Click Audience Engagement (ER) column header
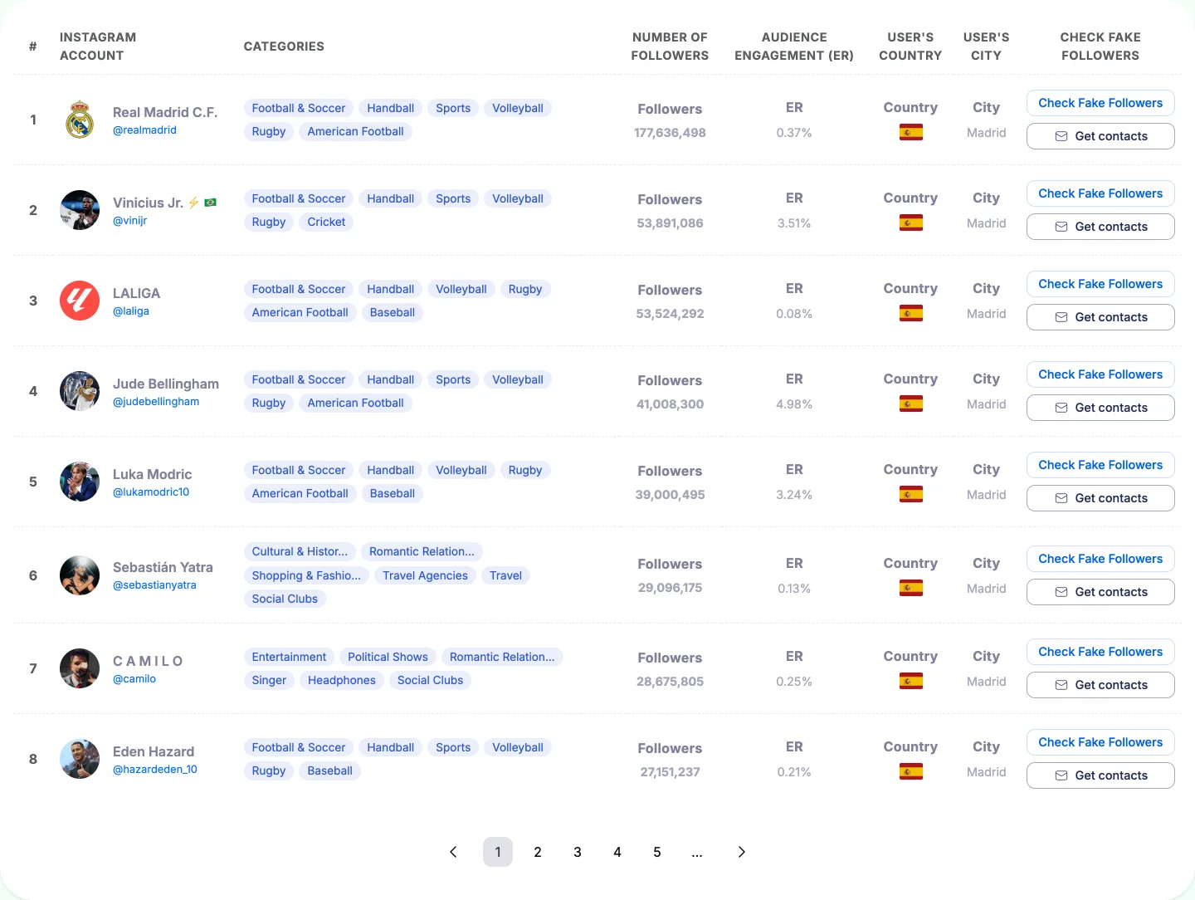The image size is (1195, 900). coord(794,46)
